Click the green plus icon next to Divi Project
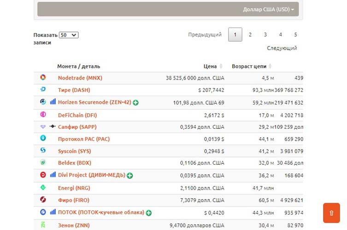 click(130, 175)
